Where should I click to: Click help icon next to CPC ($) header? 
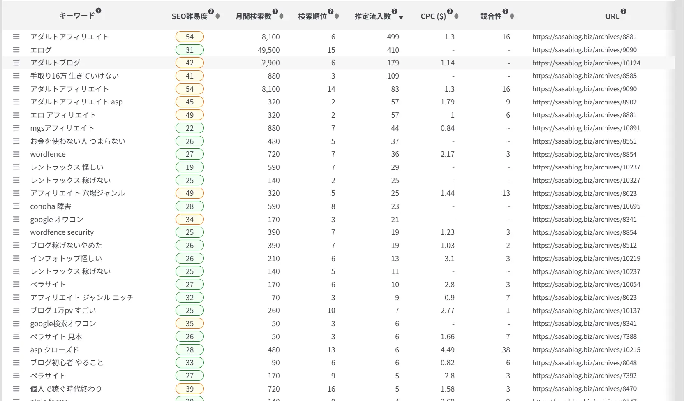450,12
